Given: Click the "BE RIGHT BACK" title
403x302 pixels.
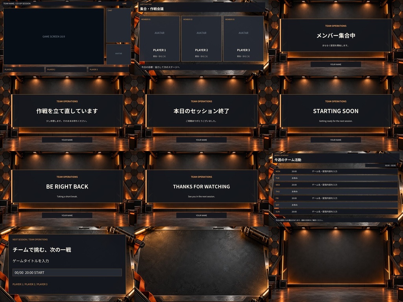Looking at the screenshot, I should point(67,186).
